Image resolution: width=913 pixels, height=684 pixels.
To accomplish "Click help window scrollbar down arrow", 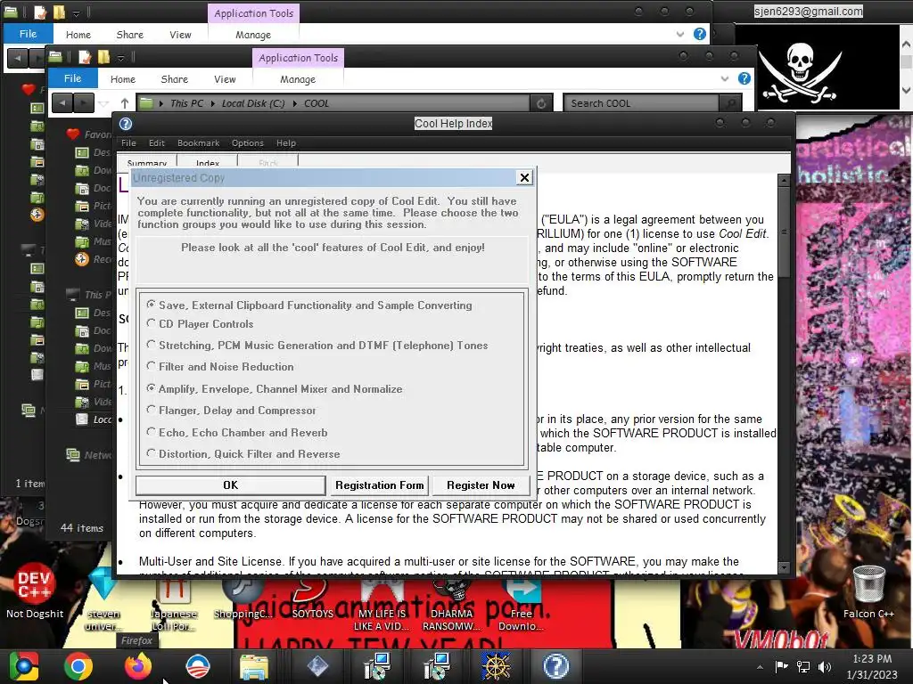I will [784, 567].
